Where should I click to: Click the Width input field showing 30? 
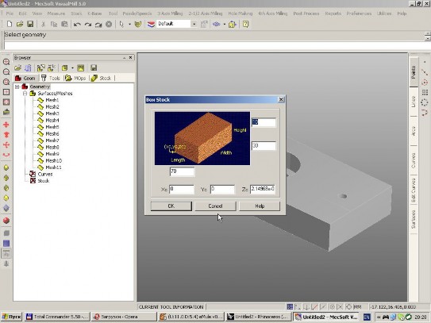(264, 146)
